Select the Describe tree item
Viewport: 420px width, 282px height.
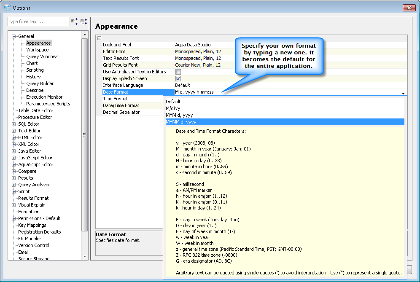pyautogui.click(x=35, y=90)
